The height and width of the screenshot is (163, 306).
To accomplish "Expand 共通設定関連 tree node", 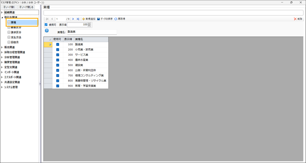I will point(2,82).
